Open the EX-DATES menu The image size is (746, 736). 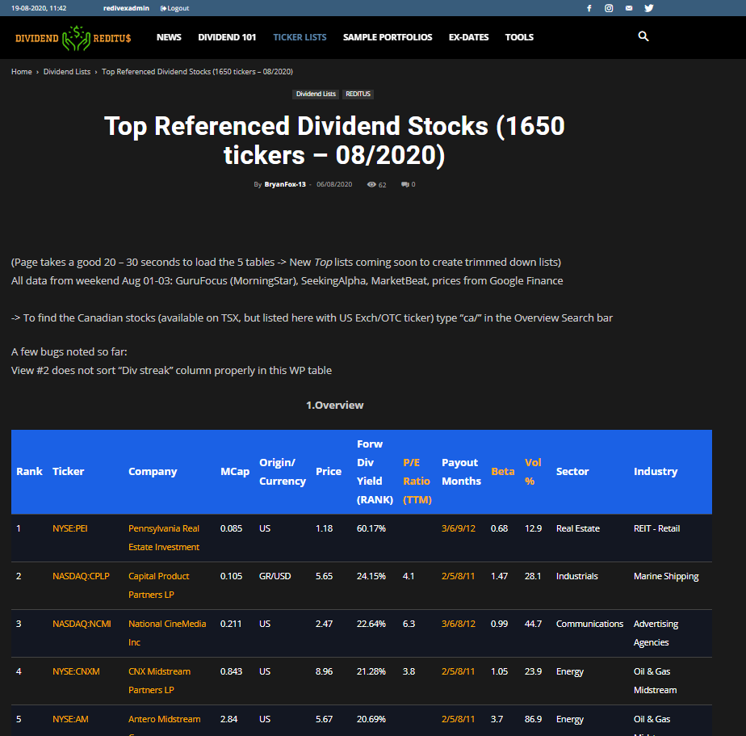468,37
